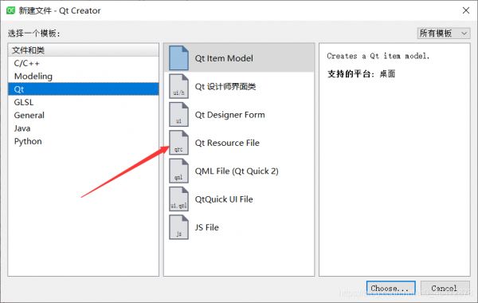Select the C/C++ category
The image size is (478, 303).
[x=83, y=63]
